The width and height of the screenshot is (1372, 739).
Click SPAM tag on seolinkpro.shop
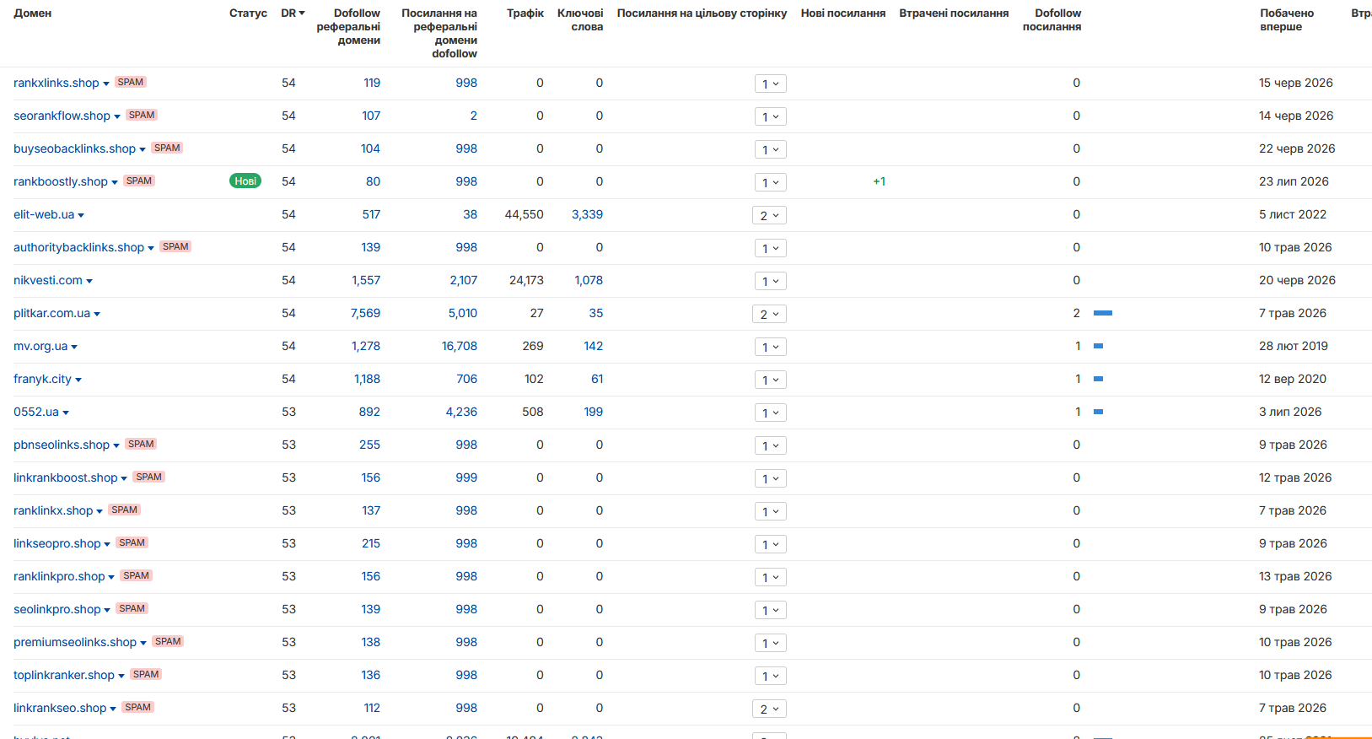[132, 608]
